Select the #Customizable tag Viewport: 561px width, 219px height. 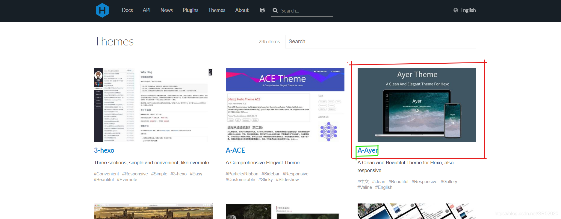click(240, 180)
